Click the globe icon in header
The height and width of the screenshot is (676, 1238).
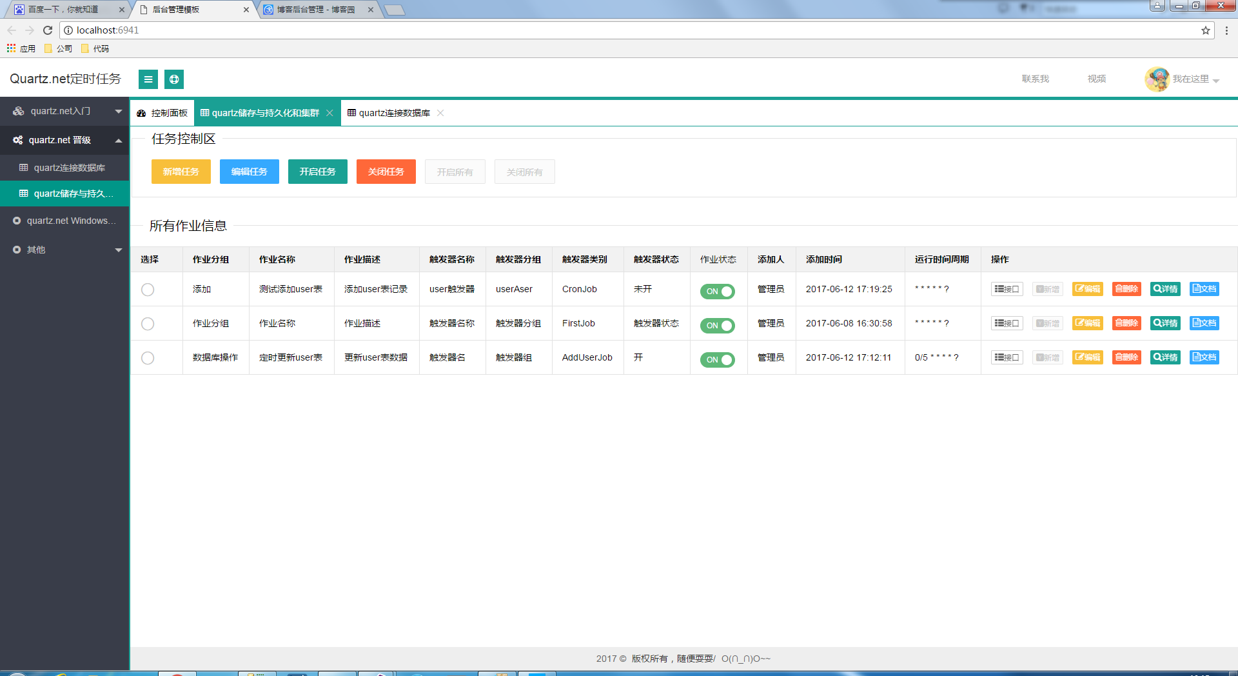pos(174,79)
